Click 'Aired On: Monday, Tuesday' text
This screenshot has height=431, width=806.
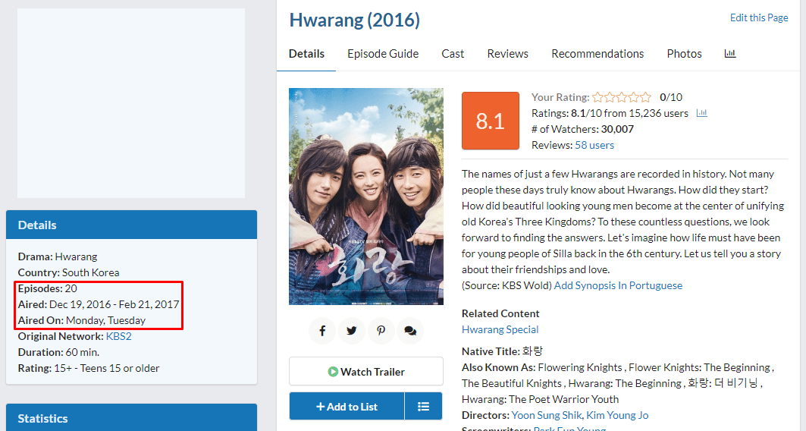82,320
